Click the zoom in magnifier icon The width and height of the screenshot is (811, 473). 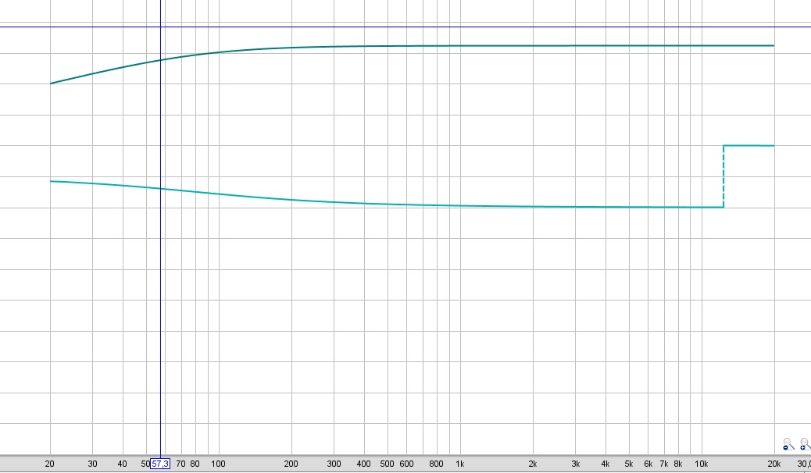[805, 445]
